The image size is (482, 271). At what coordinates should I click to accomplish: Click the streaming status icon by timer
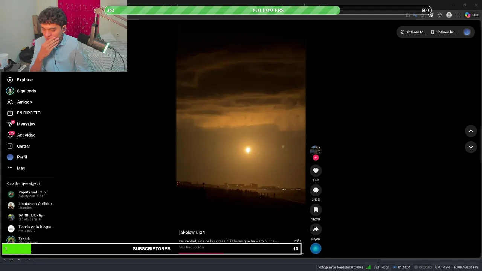395,267
